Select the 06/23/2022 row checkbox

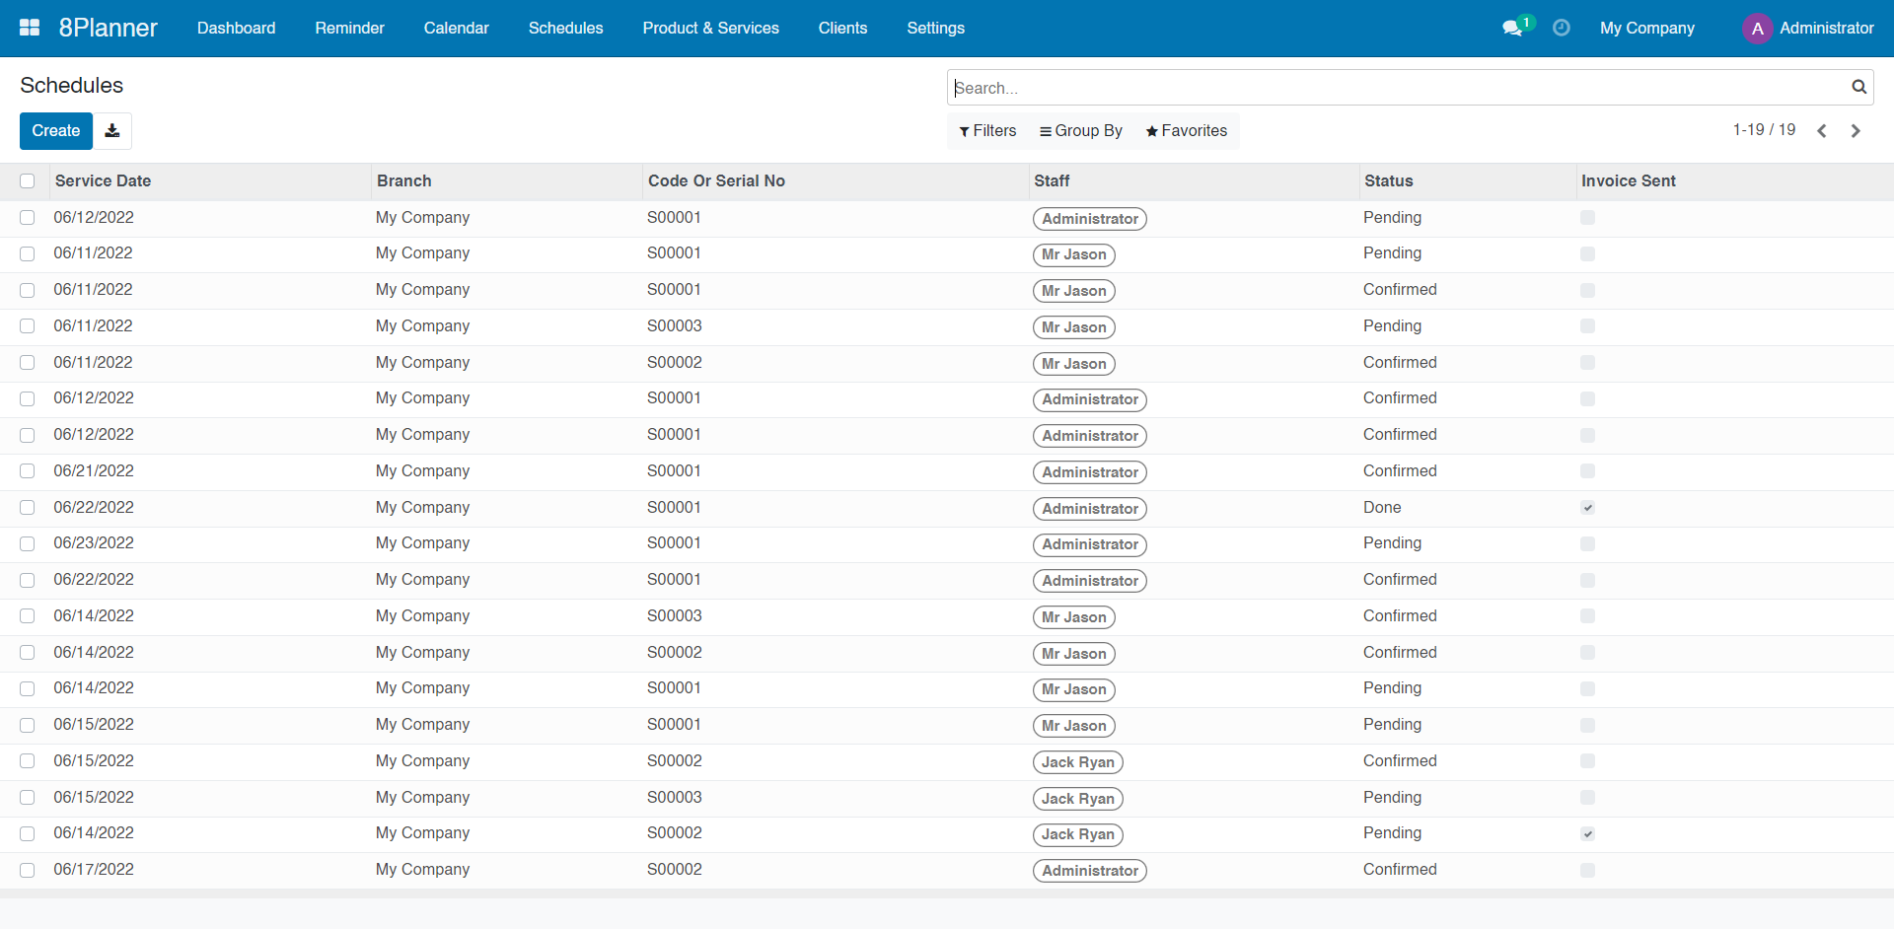pyautogui.click(x=27, y=543)
